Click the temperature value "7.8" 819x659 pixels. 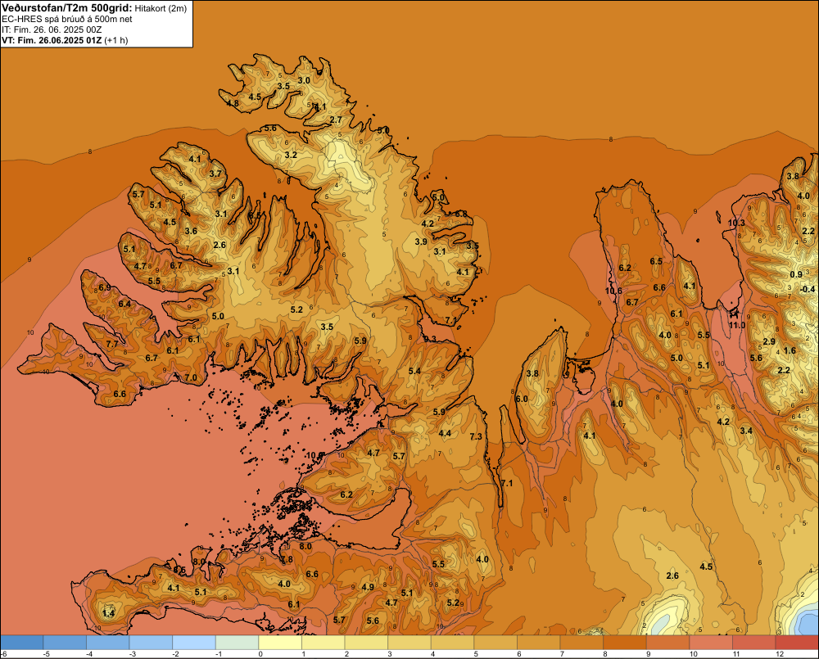click(x=287, y=560)
